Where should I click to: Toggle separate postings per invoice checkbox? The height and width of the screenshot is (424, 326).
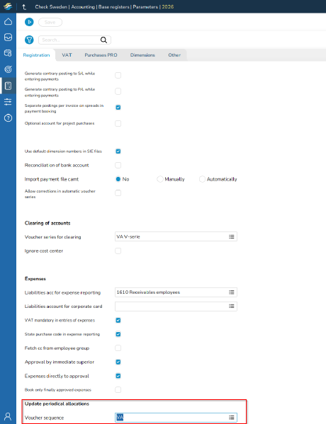click(x=118, y=108)
